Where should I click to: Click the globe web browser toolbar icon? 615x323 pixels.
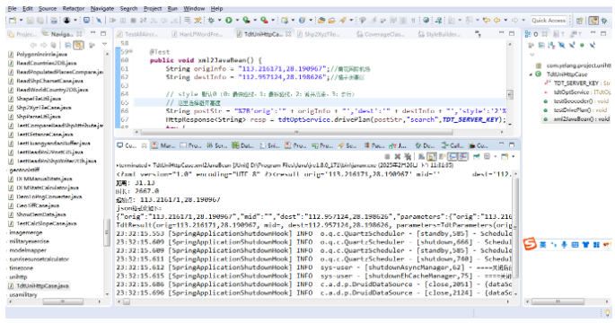click(426, 20)
